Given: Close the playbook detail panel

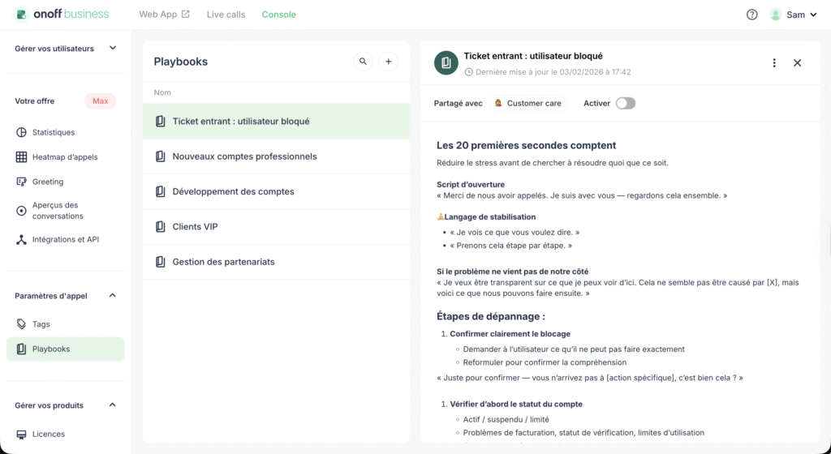Looking at the screenshot, I should (797, 63).
